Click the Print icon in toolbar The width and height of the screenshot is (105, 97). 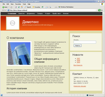[x=50, y=7]
